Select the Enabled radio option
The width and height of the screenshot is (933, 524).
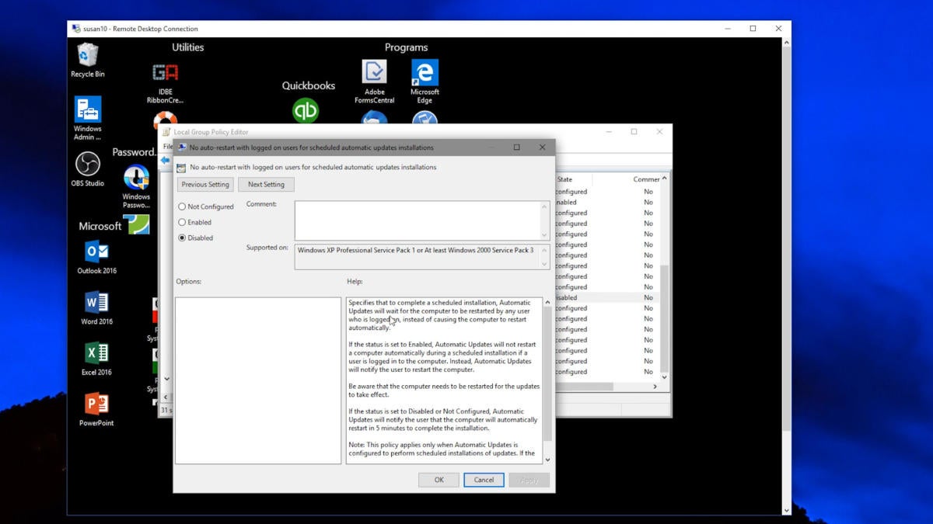(x=195, y=222)
